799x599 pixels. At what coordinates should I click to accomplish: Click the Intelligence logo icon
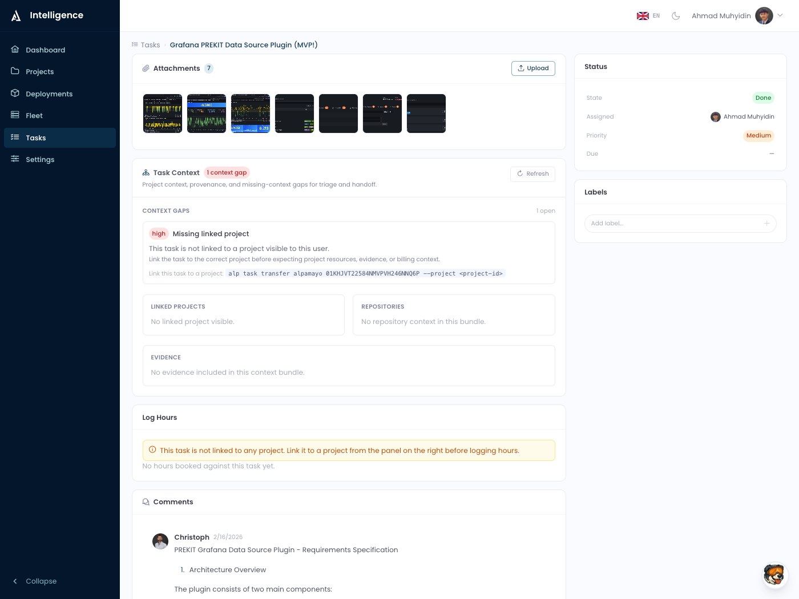(x=16, y=16)
